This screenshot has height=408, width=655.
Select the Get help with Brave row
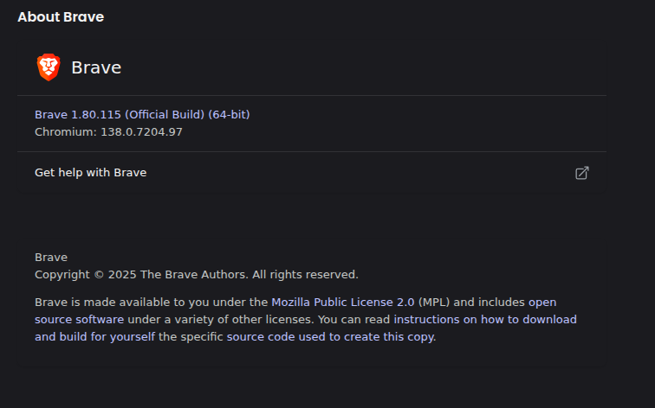(x=312, y=173)
